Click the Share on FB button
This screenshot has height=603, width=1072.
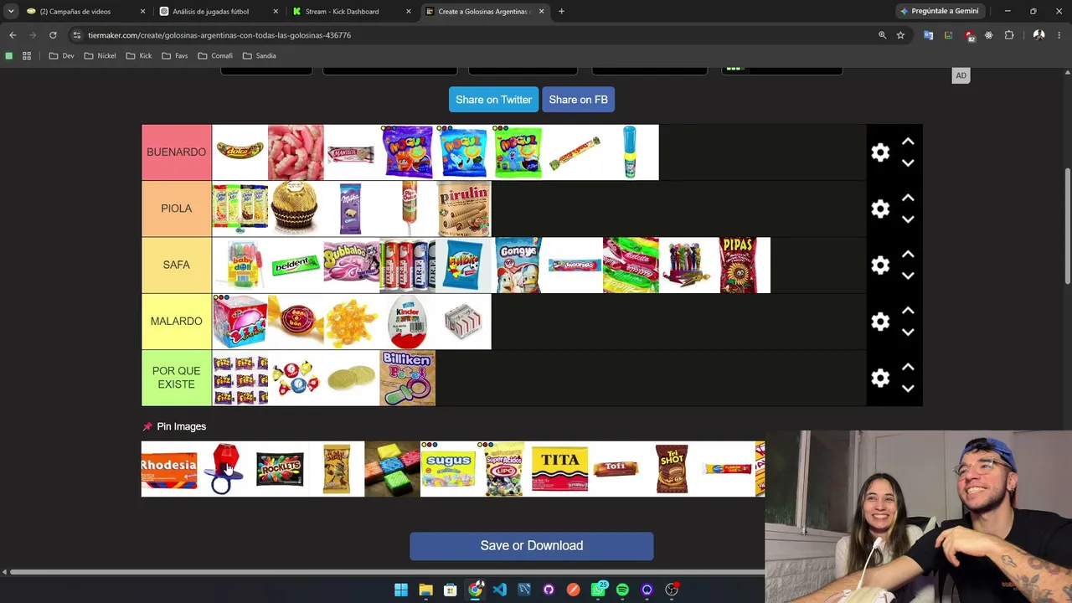578,100
